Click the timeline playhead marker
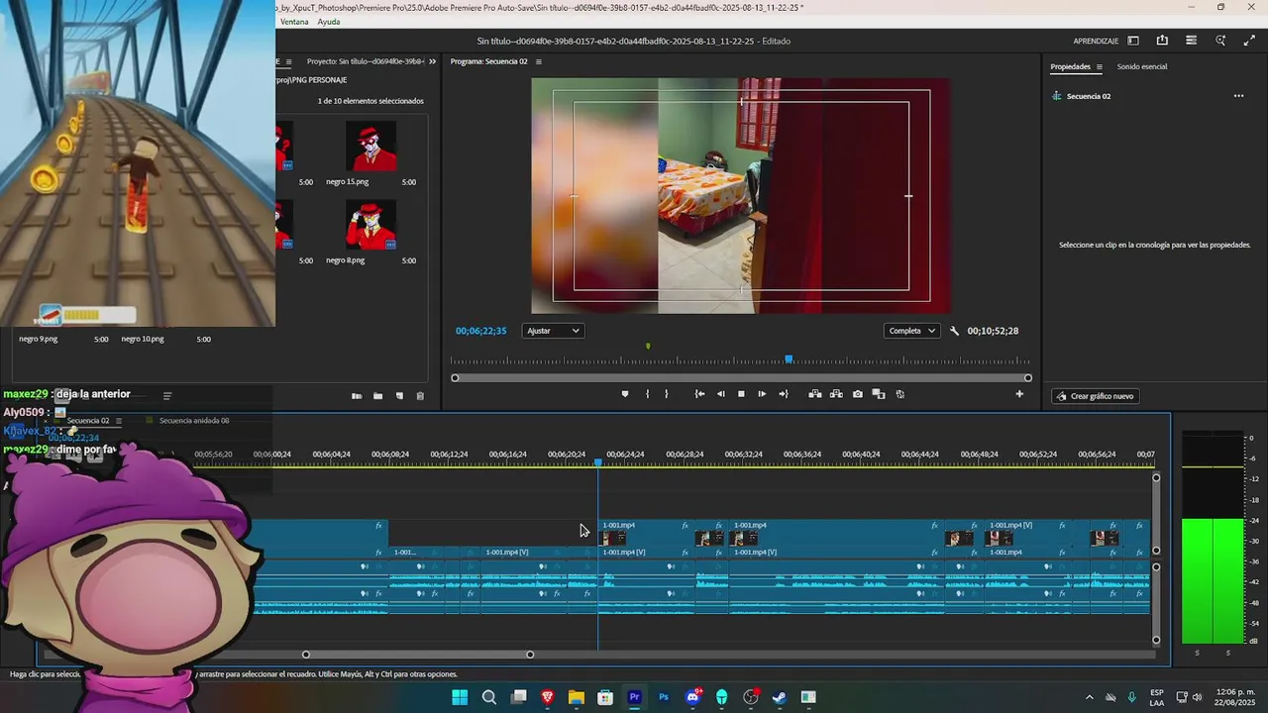This screenshot has height=713, width=1268. pyautogui.click(x=597, y=462)
